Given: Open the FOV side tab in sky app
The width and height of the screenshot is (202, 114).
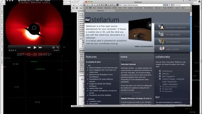Looking at the screenshot, I should [x=2, y=46].
